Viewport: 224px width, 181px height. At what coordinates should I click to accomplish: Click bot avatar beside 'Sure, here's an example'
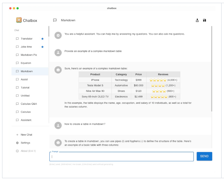(58, 70)
